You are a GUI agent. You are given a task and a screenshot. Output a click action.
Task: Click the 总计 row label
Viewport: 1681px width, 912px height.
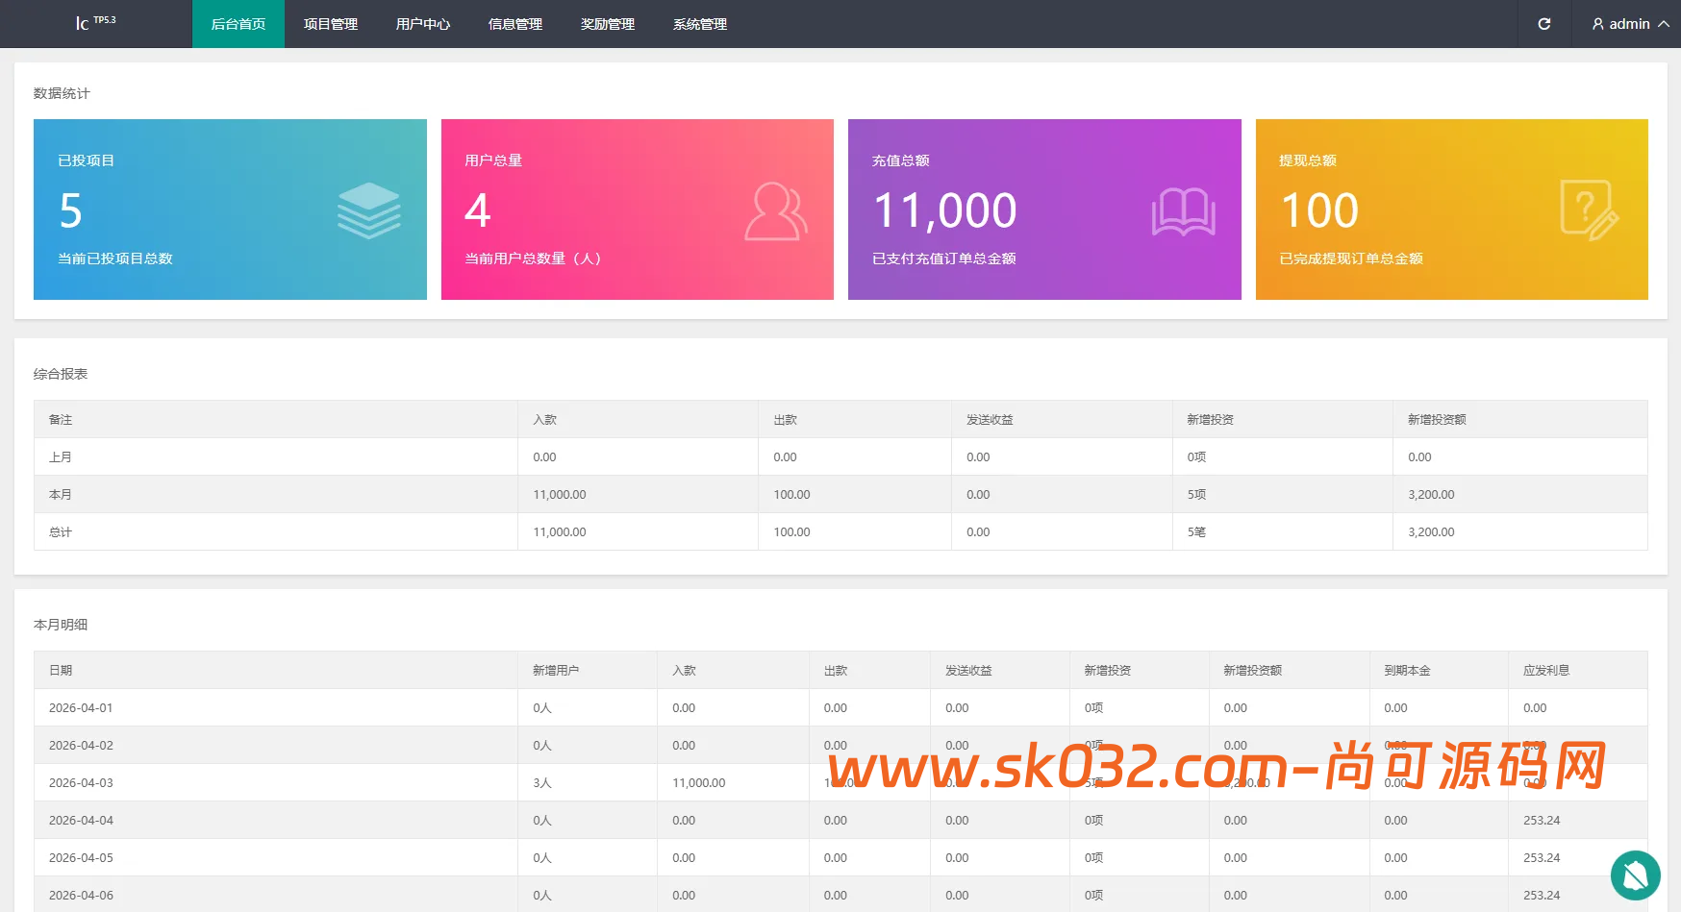pyautogui.click(x=61, y=532)
